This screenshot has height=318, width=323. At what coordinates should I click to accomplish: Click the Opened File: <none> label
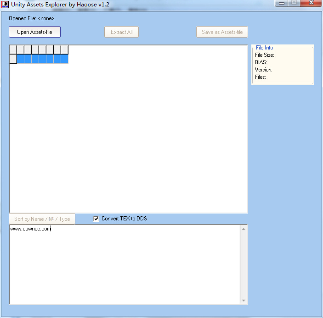(31, 18)
